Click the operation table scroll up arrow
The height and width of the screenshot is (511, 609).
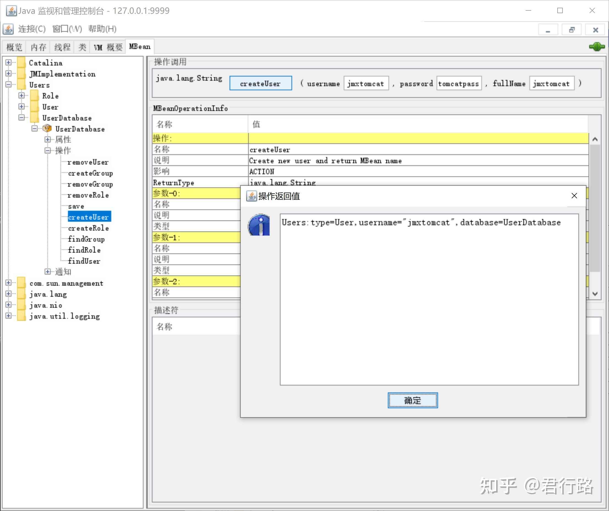(595, 139)
